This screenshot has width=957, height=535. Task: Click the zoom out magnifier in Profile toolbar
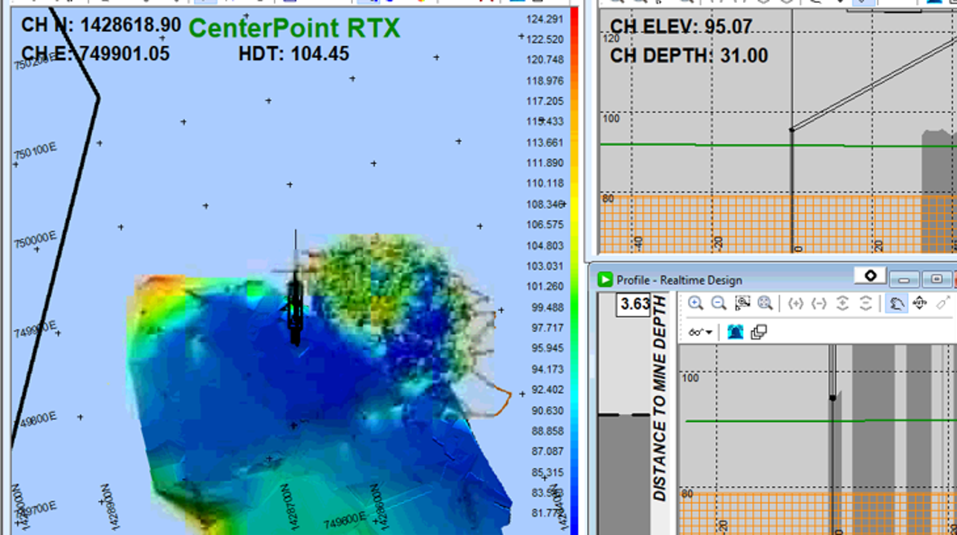coord(718,303)
